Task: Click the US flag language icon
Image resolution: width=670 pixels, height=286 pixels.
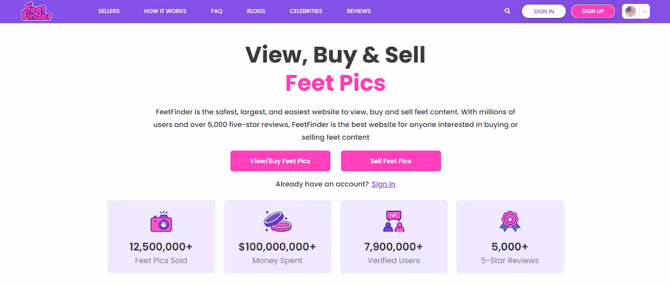Action: tap(631, 11)
